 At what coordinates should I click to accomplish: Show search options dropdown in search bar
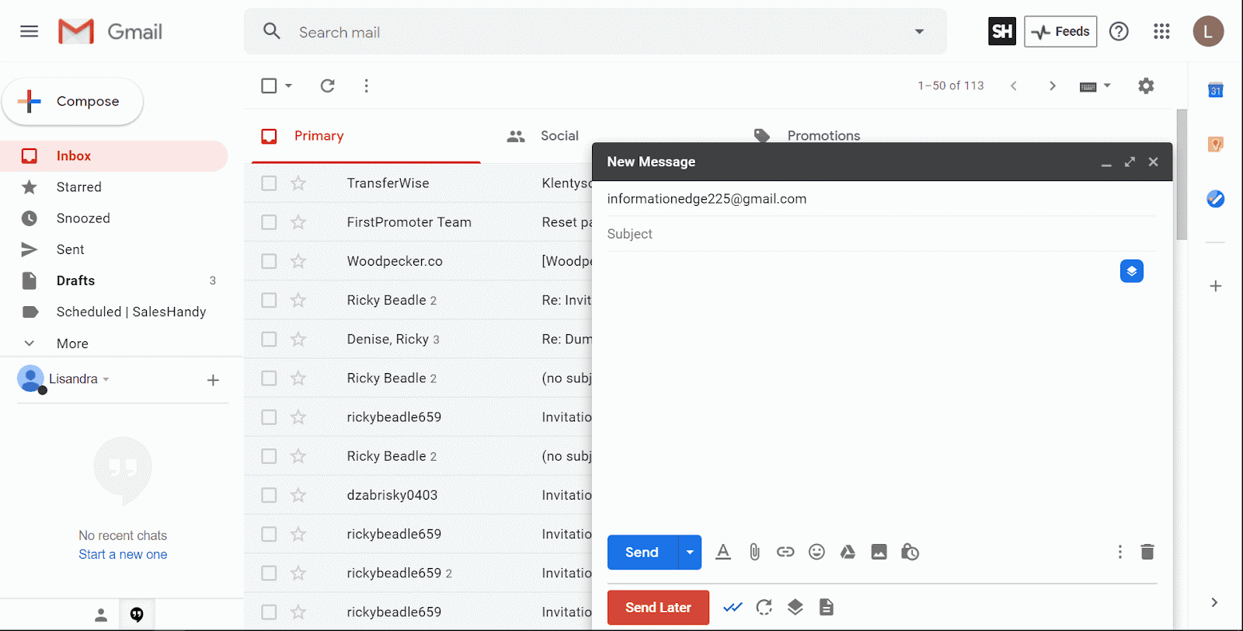919,32
